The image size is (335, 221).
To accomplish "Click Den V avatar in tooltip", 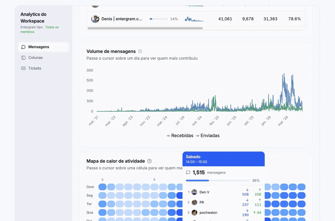I will click(194, 192).
